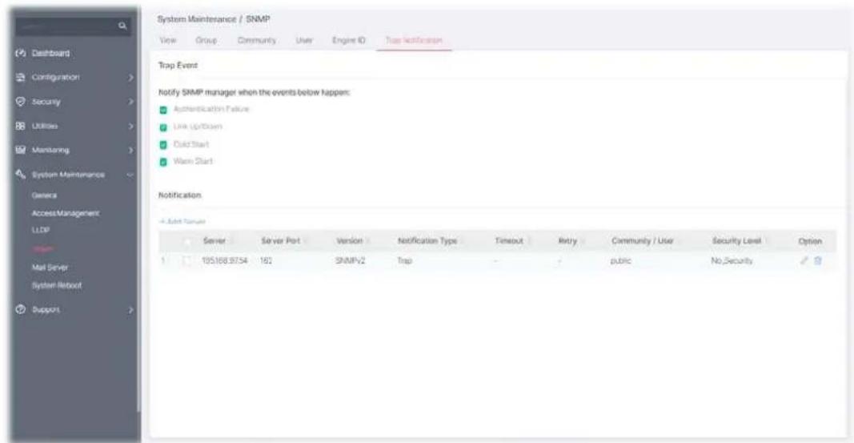This screenshot has width=854, height=443.
Task: Click the Support question-mark icon
Action: pos(21,309)
